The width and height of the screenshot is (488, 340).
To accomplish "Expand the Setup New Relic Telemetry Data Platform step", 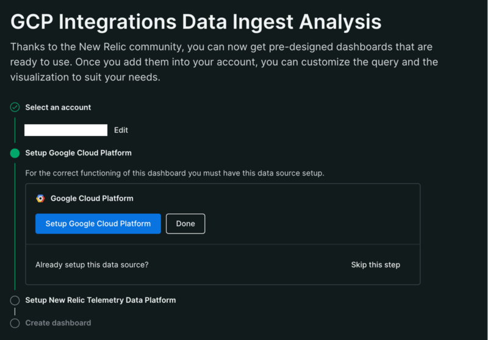I will click(x=101, y=300).
